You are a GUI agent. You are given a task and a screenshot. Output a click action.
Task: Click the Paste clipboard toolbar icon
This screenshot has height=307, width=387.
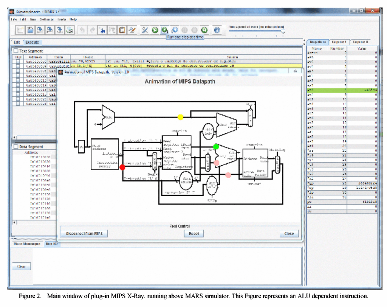point(122,30)
